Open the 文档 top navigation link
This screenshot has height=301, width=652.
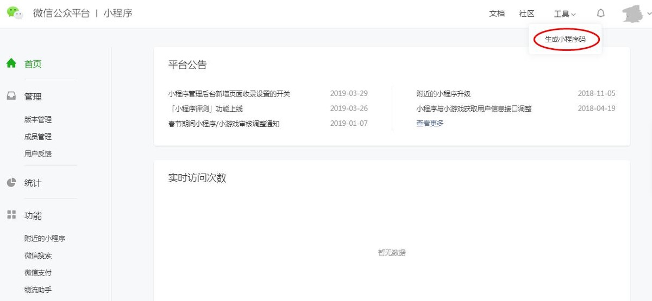(x=497, y=14)
